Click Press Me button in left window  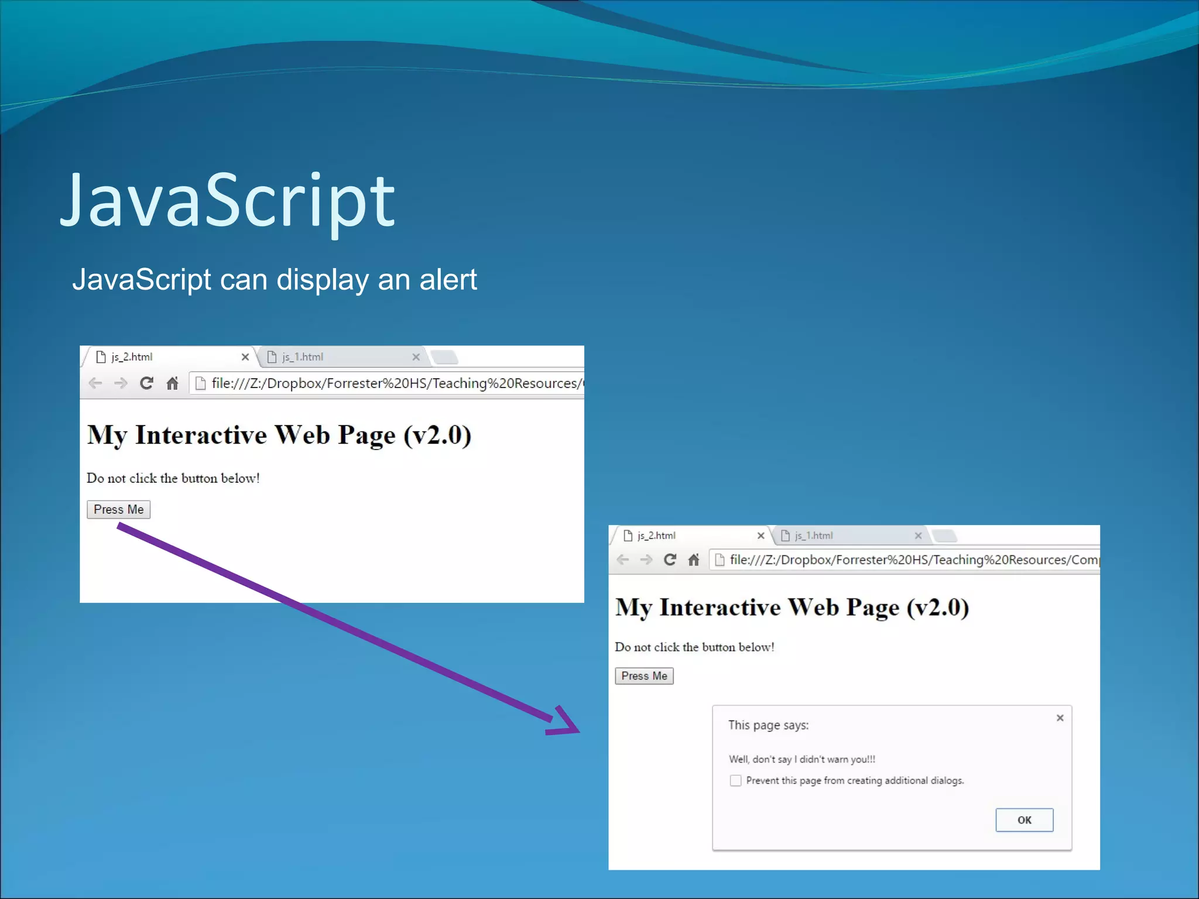119,510
